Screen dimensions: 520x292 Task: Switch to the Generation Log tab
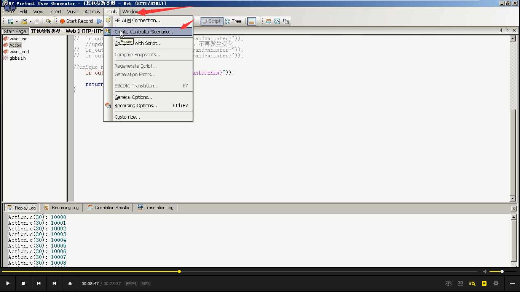pyautogui.click(x=155, y=208)
